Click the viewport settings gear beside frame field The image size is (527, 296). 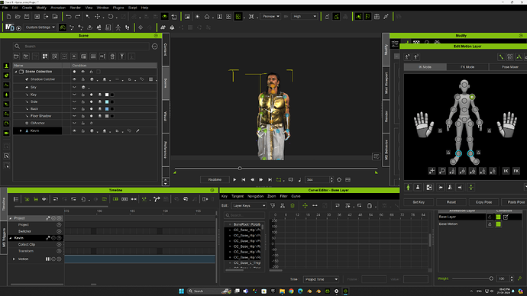[339, 180]
